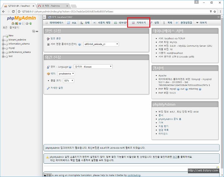Bookmark page with star icon
The image size is (224, 177).
(215, 11)
